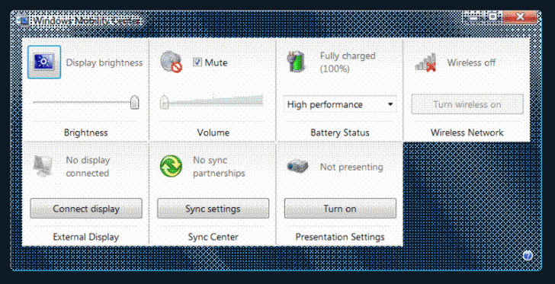555x284 pixels.
Task: Close the Windows Mobility Center window
Action: click(520, 17)
